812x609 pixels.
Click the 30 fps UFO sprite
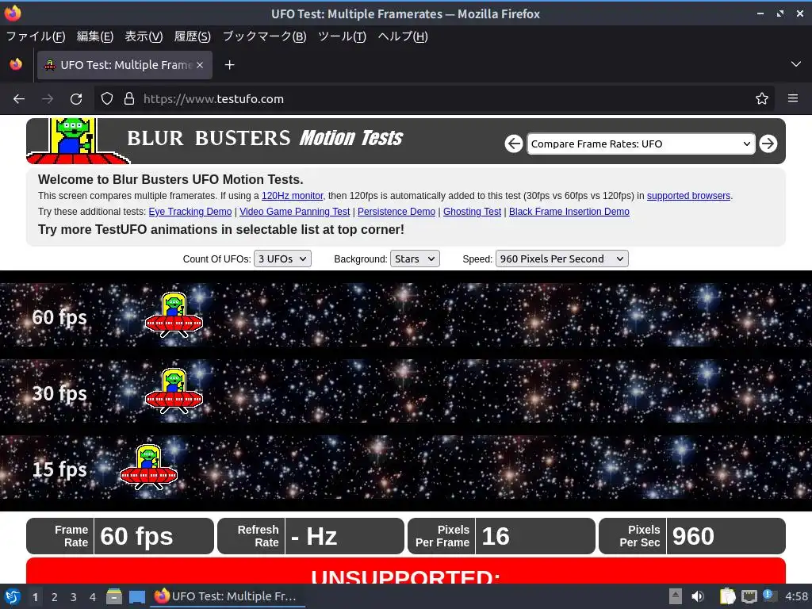point(174,391)
